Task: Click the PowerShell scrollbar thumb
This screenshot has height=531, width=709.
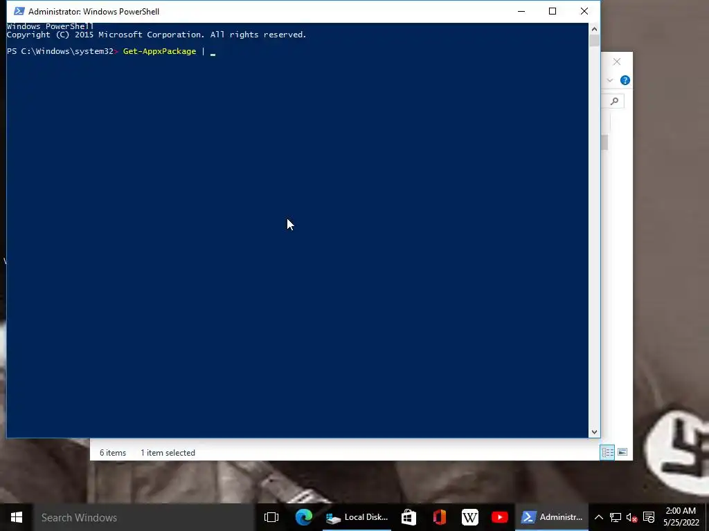Action: 594,41
